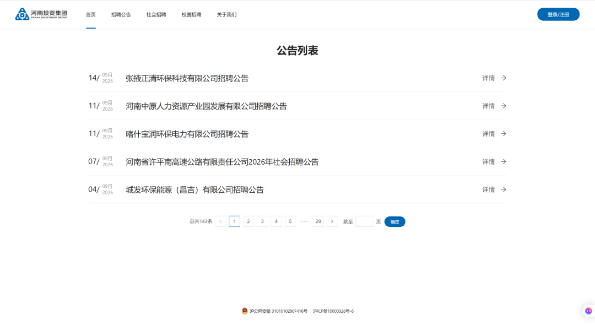Open 河南中原人力资源产业园发展有限公司招聘公告
This screenshot has height=326, width=595.
click(206, 106)
